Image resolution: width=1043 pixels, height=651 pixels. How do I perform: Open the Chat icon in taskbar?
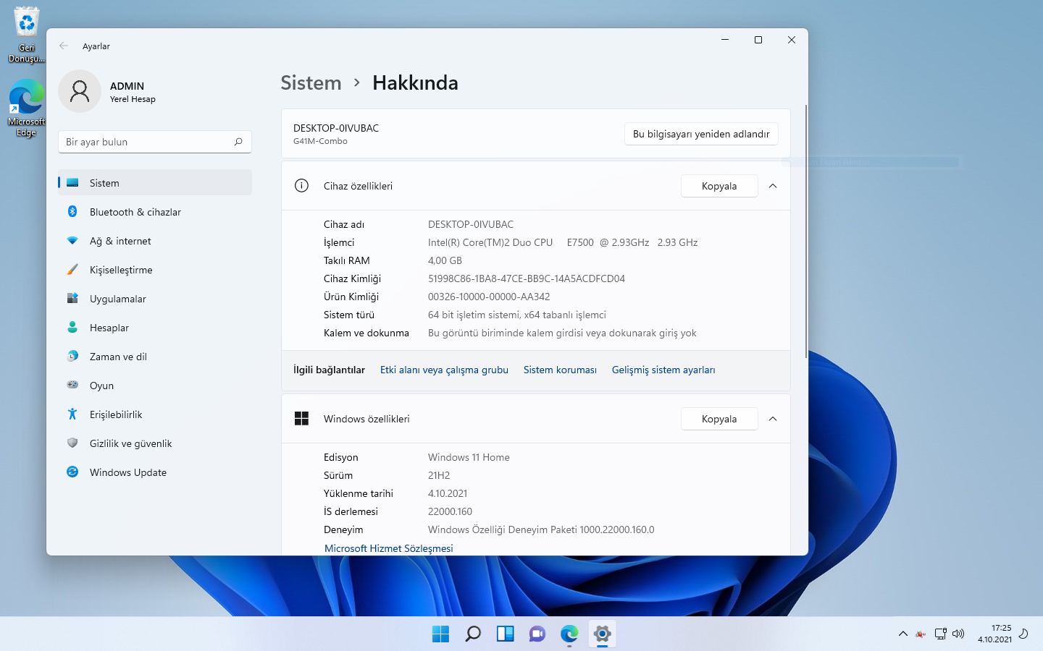click(537, 634)
